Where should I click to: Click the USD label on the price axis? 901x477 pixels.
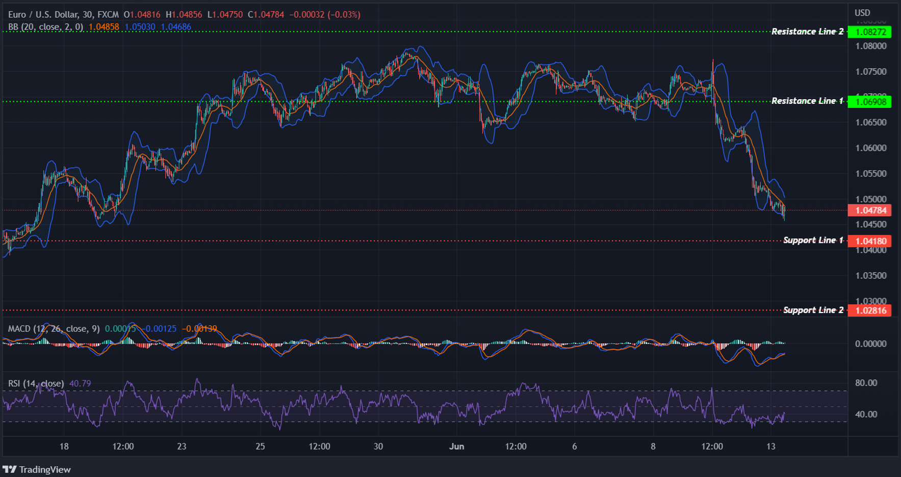coord(862,12)
